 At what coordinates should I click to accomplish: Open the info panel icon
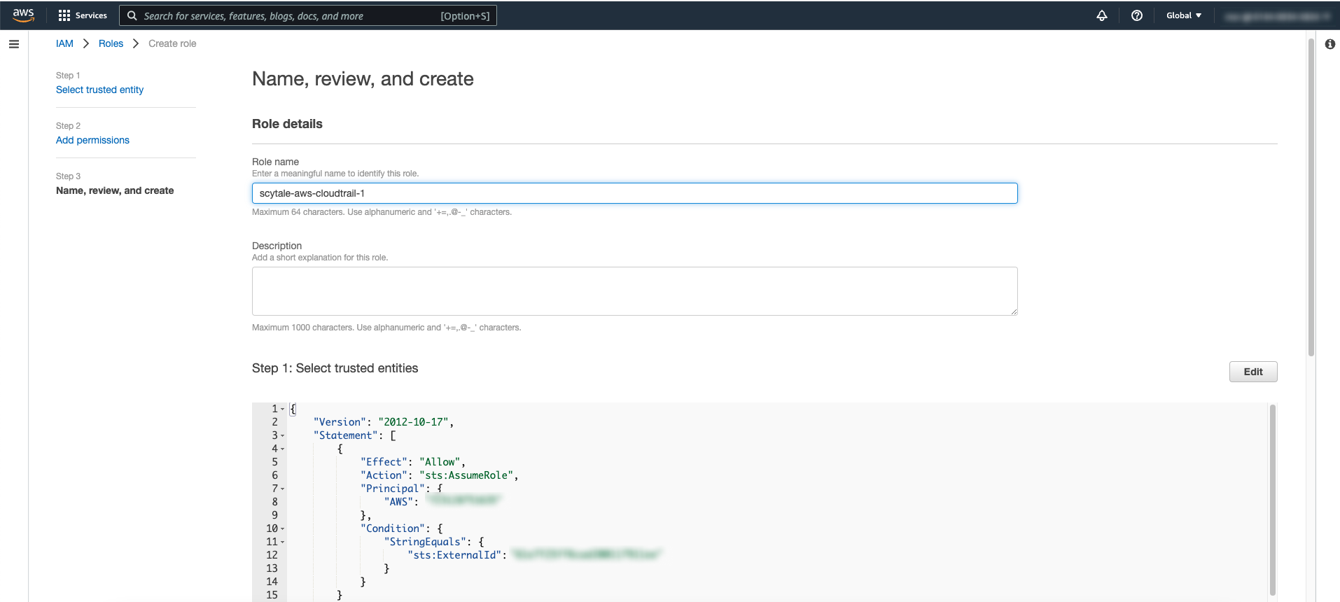1330,44
